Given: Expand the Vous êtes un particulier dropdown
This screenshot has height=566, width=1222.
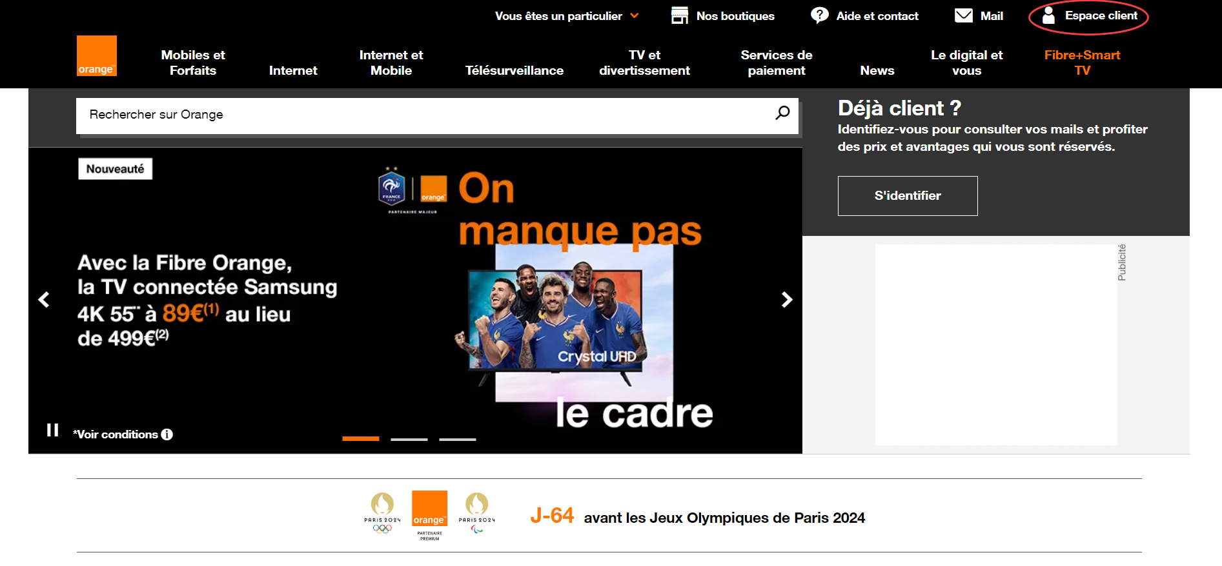Looking at the screenshot, I should [x=567, y=16].
